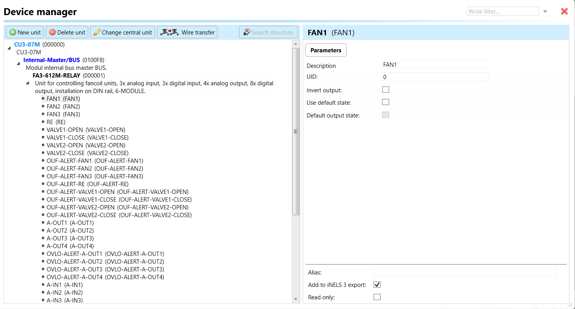Screen dimensions: 575x309
Task: Open the filter dropdown arrow
Action: (545, 11)
